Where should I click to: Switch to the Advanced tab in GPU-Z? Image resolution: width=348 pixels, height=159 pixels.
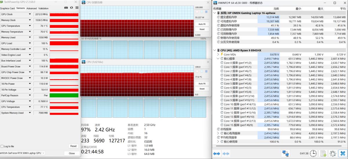pos(32,8)
